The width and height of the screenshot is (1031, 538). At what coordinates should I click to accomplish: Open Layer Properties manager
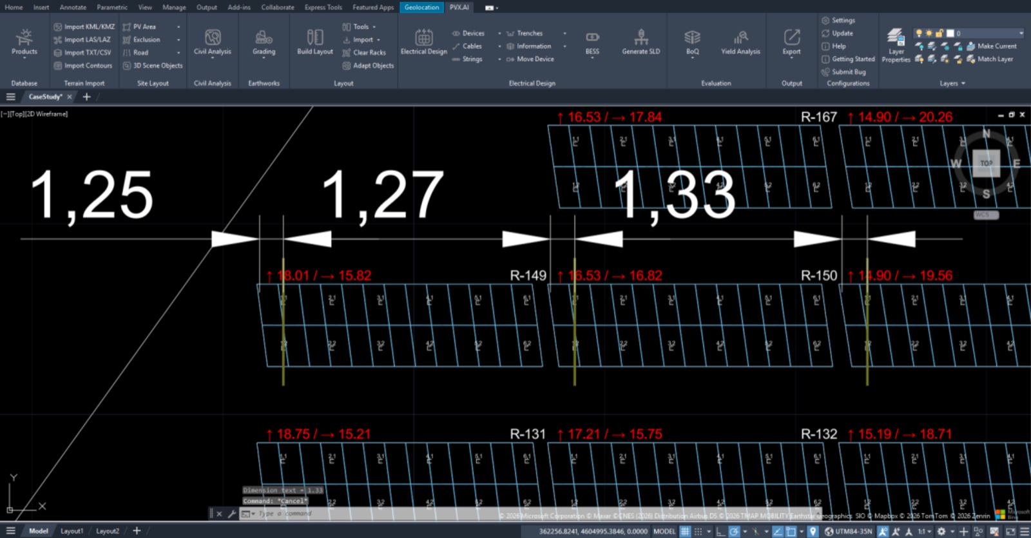point(896,45)
